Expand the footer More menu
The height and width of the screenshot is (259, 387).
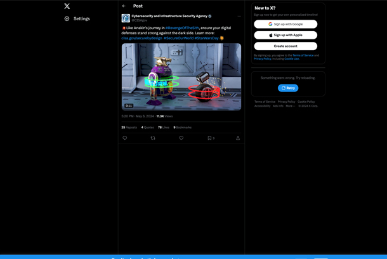(x=291, y=106)
